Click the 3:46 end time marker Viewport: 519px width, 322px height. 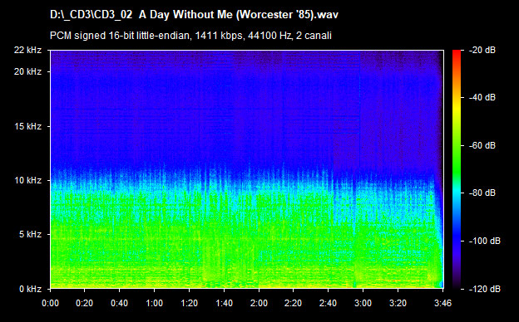click(442, 303)
